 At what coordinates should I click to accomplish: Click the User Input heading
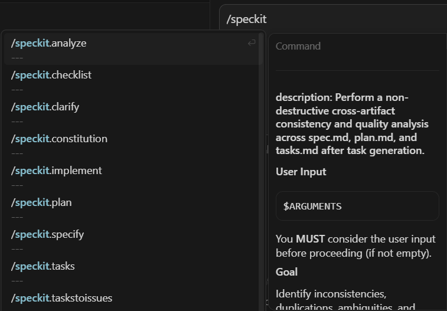pyautogui.click(x=301, y=172)
